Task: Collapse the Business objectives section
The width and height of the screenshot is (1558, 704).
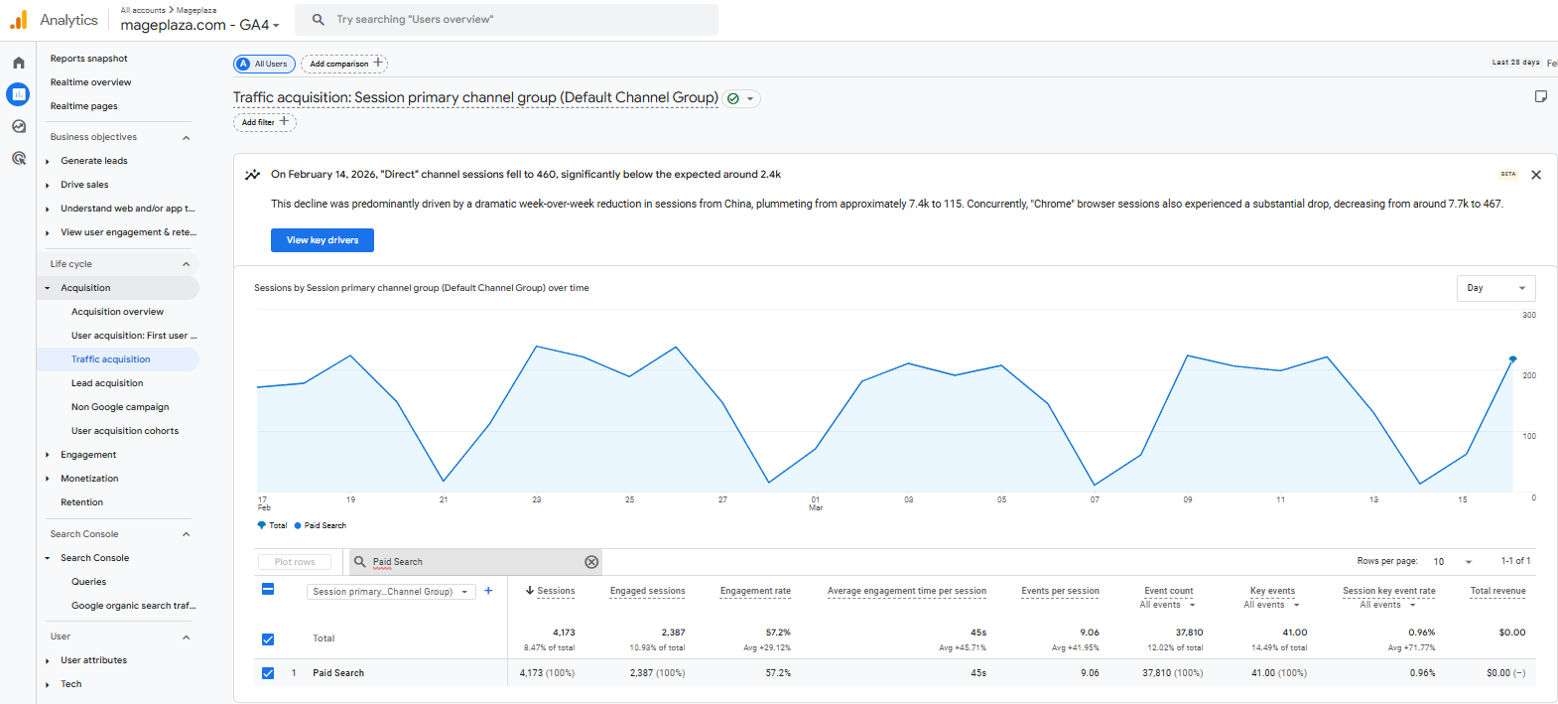Action: (186, 137)
